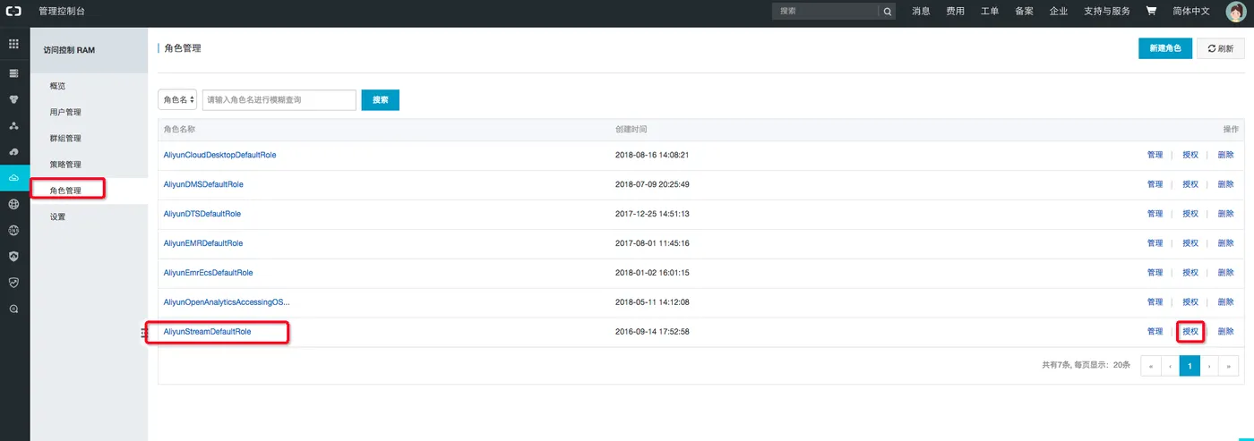
Task: Open the products grid menu icon
Action: click(x=13, y=44)
